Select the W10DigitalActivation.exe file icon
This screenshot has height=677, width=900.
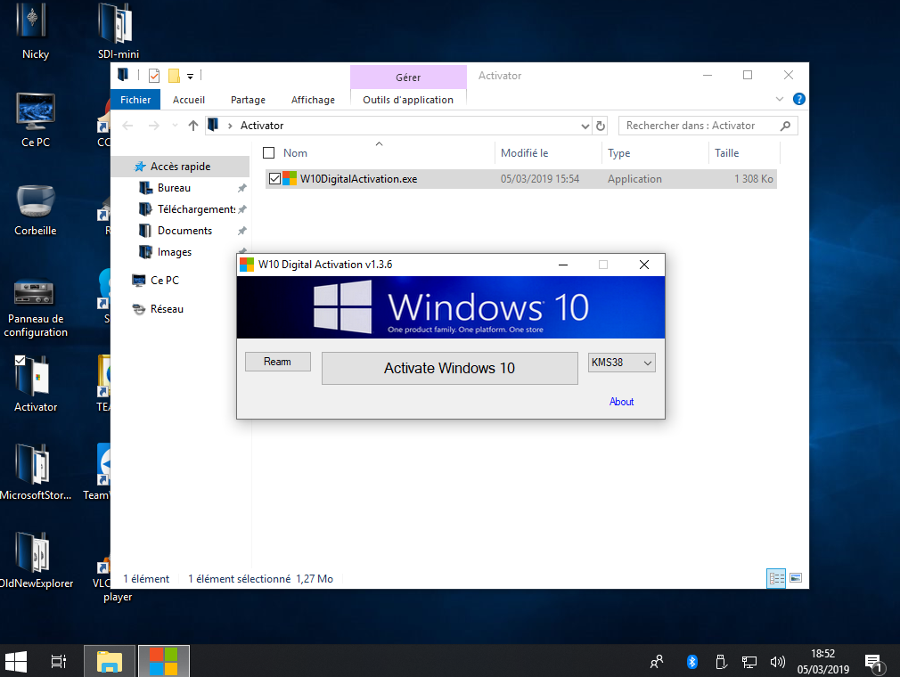pyautogui.click(x=290, y=178)
